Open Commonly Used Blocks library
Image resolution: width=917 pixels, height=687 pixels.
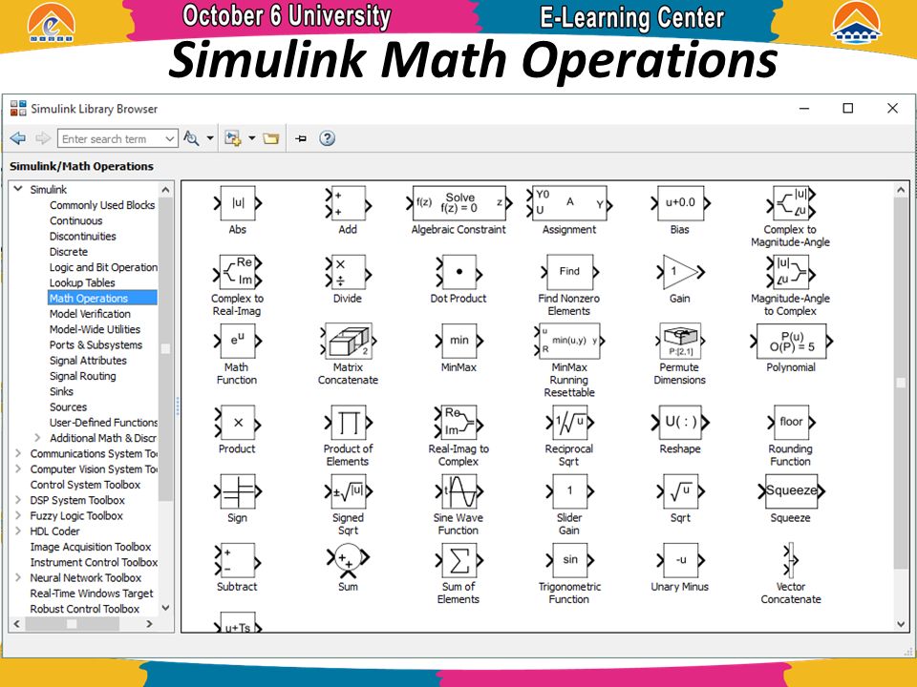click(102, 205)
